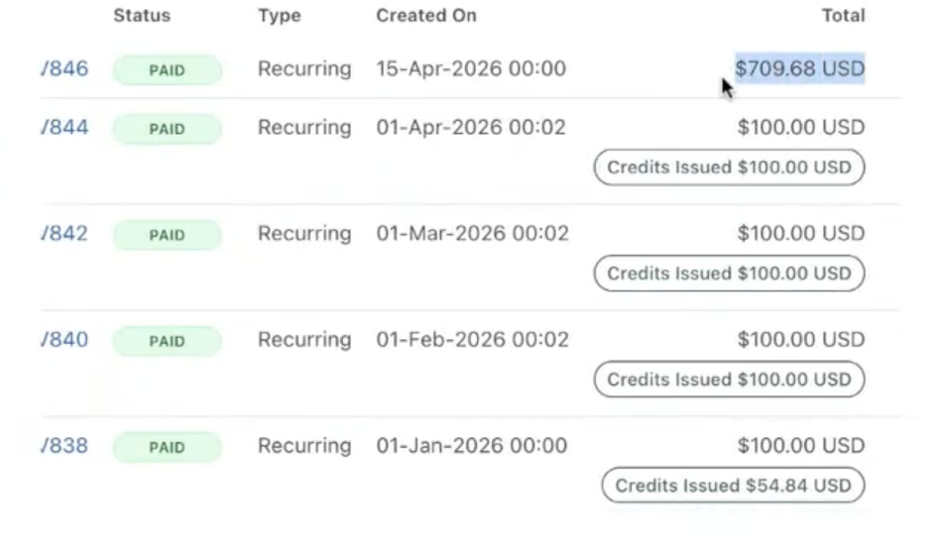
Task: Open invoice ending in /838
Action: (64, 446)
